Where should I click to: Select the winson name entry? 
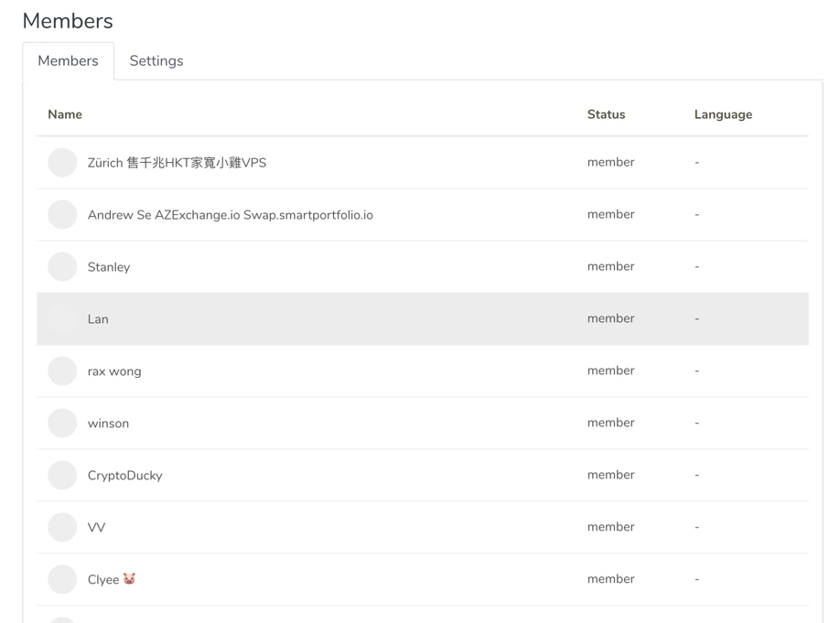click(x=108, y=424)
